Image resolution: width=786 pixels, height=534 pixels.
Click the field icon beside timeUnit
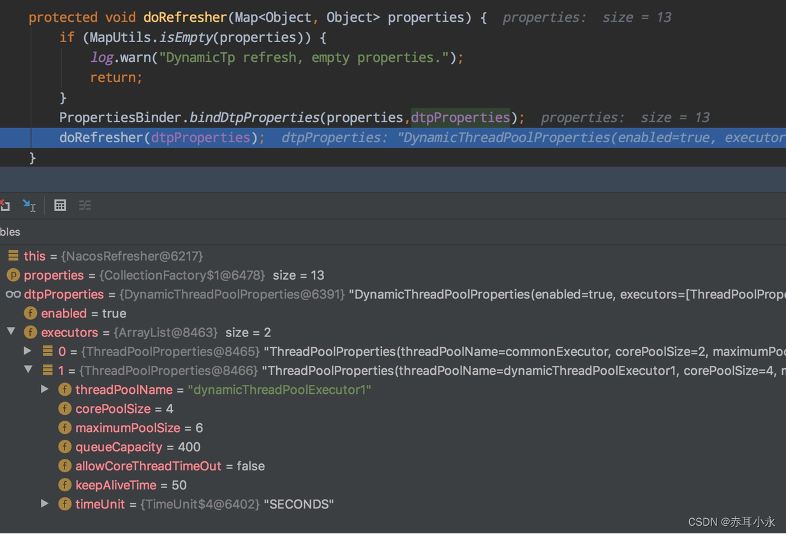[64, 504]
